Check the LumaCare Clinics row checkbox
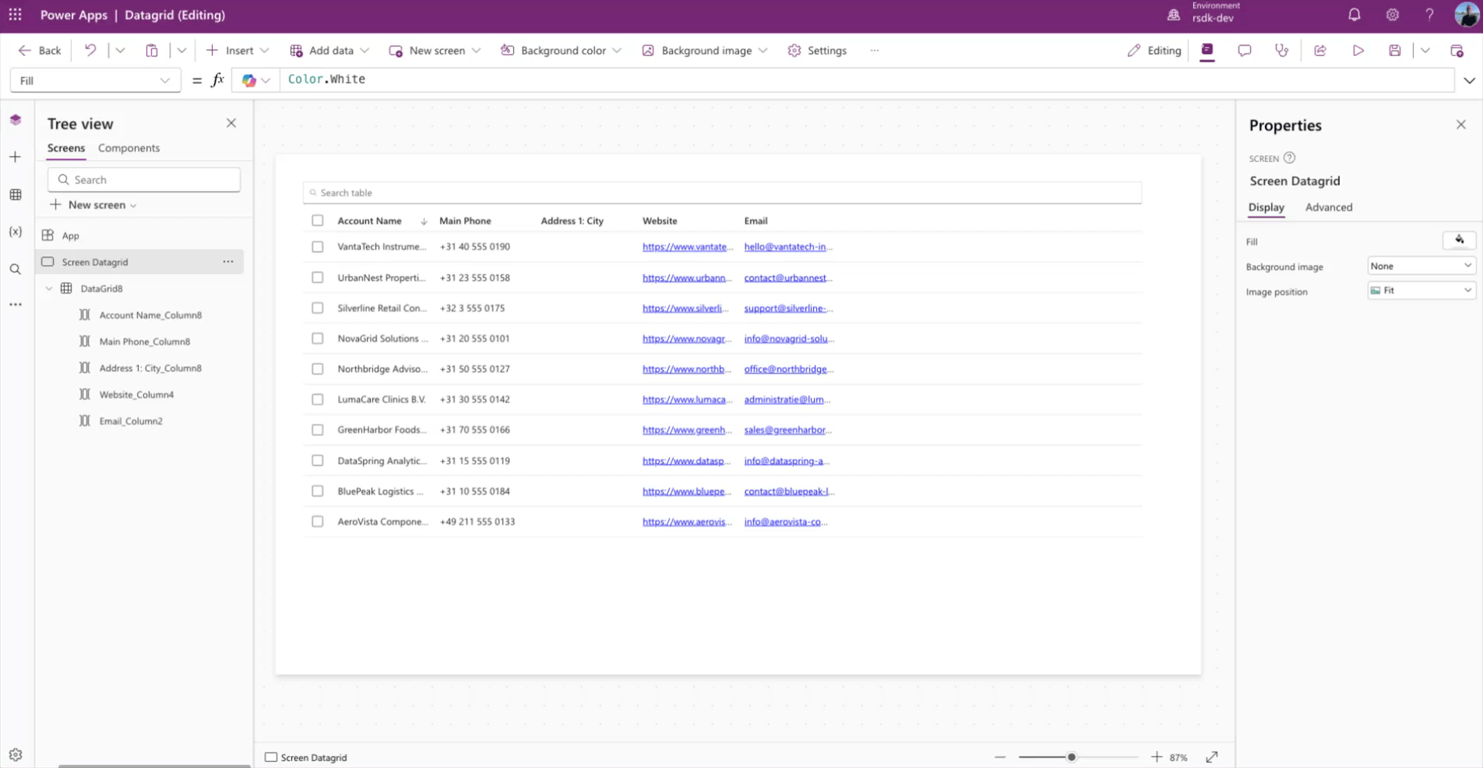Viewport: 1483px width, 768px height. (x=318, y=400)
